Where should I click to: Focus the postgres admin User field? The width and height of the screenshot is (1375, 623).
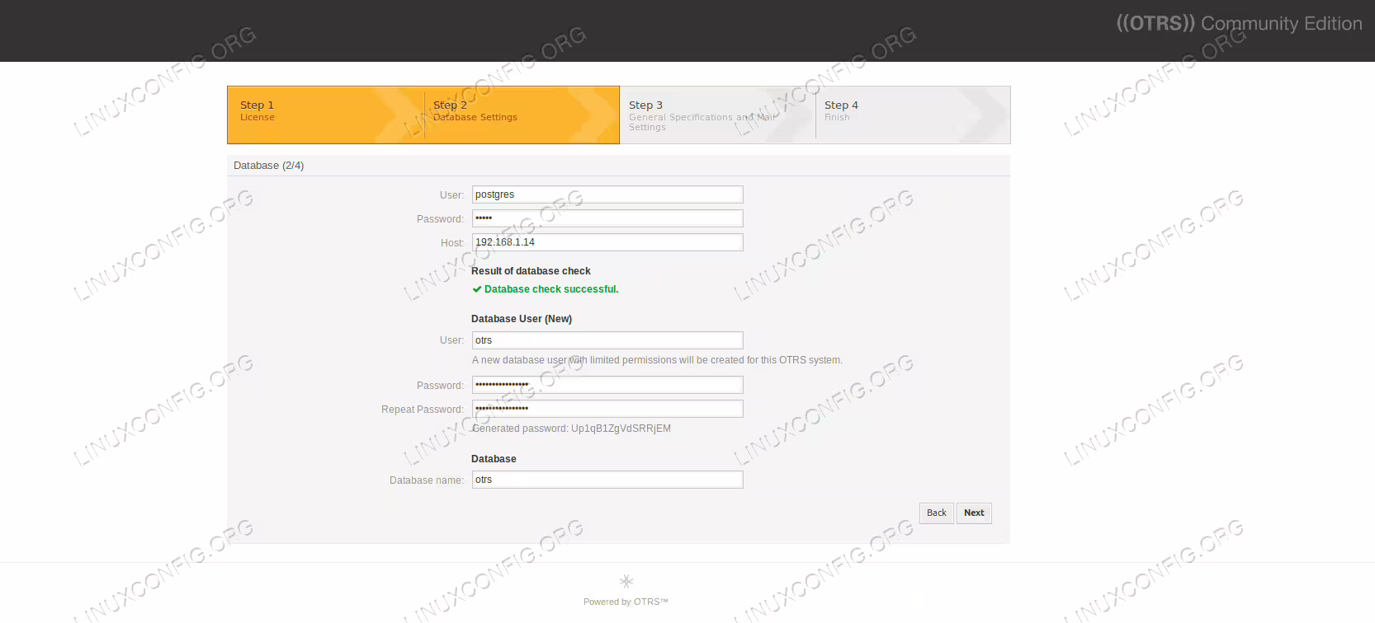click(607, 194)
